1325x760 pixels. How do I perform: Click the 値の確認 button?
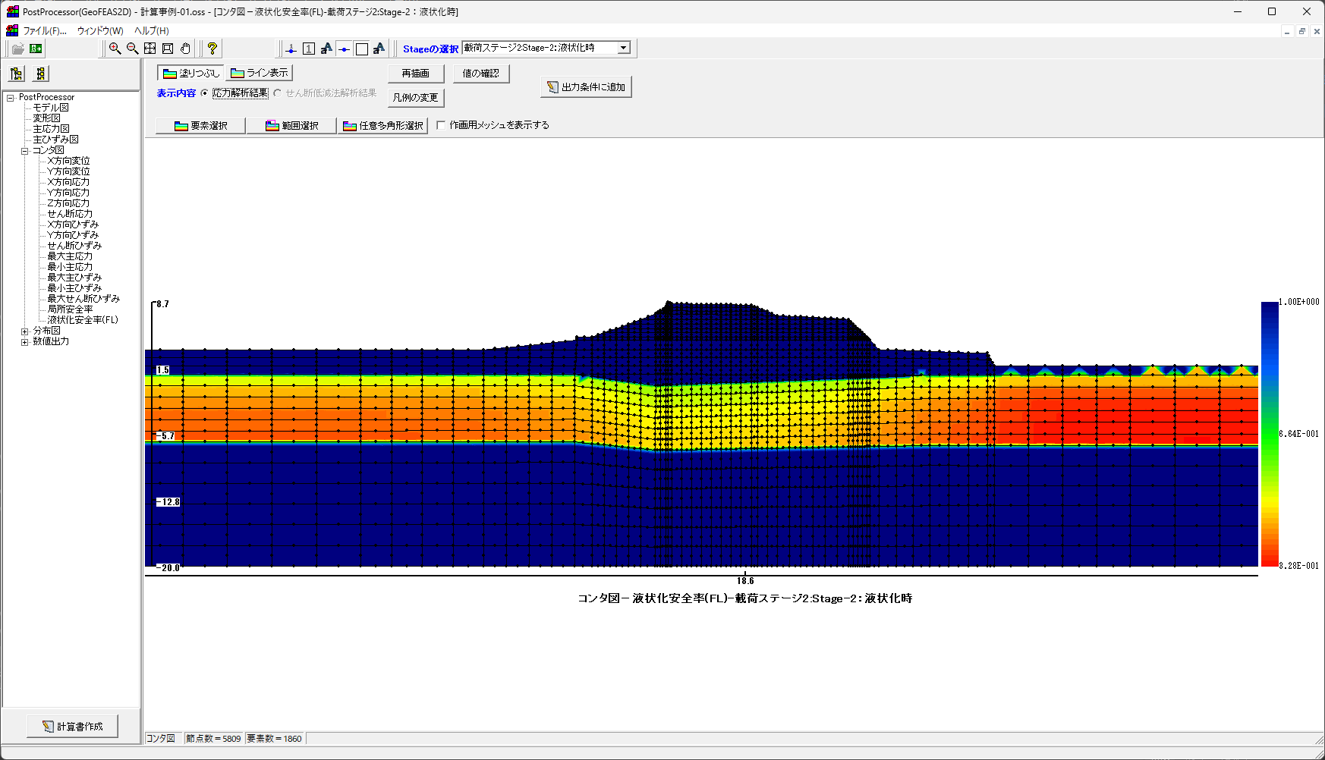[x=481, y=74]
